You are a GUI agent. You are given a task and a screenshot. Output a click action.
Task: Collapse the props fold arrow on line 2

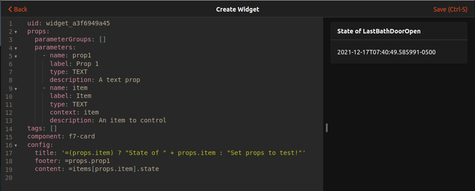[x=16, y=32]
